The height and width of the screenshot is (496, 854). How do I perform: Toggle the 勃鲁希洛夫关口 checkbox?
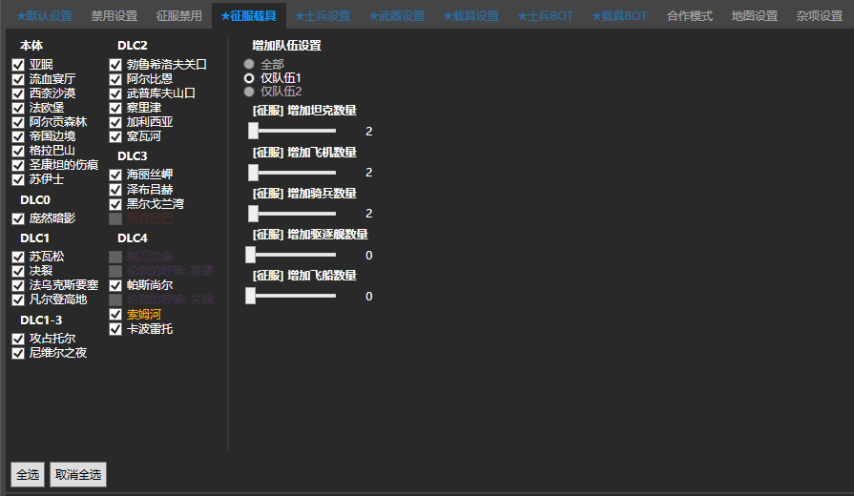tap(115, 65)
